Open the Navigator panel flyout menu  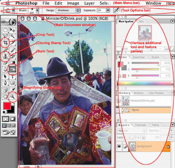[x=172, y=21]
